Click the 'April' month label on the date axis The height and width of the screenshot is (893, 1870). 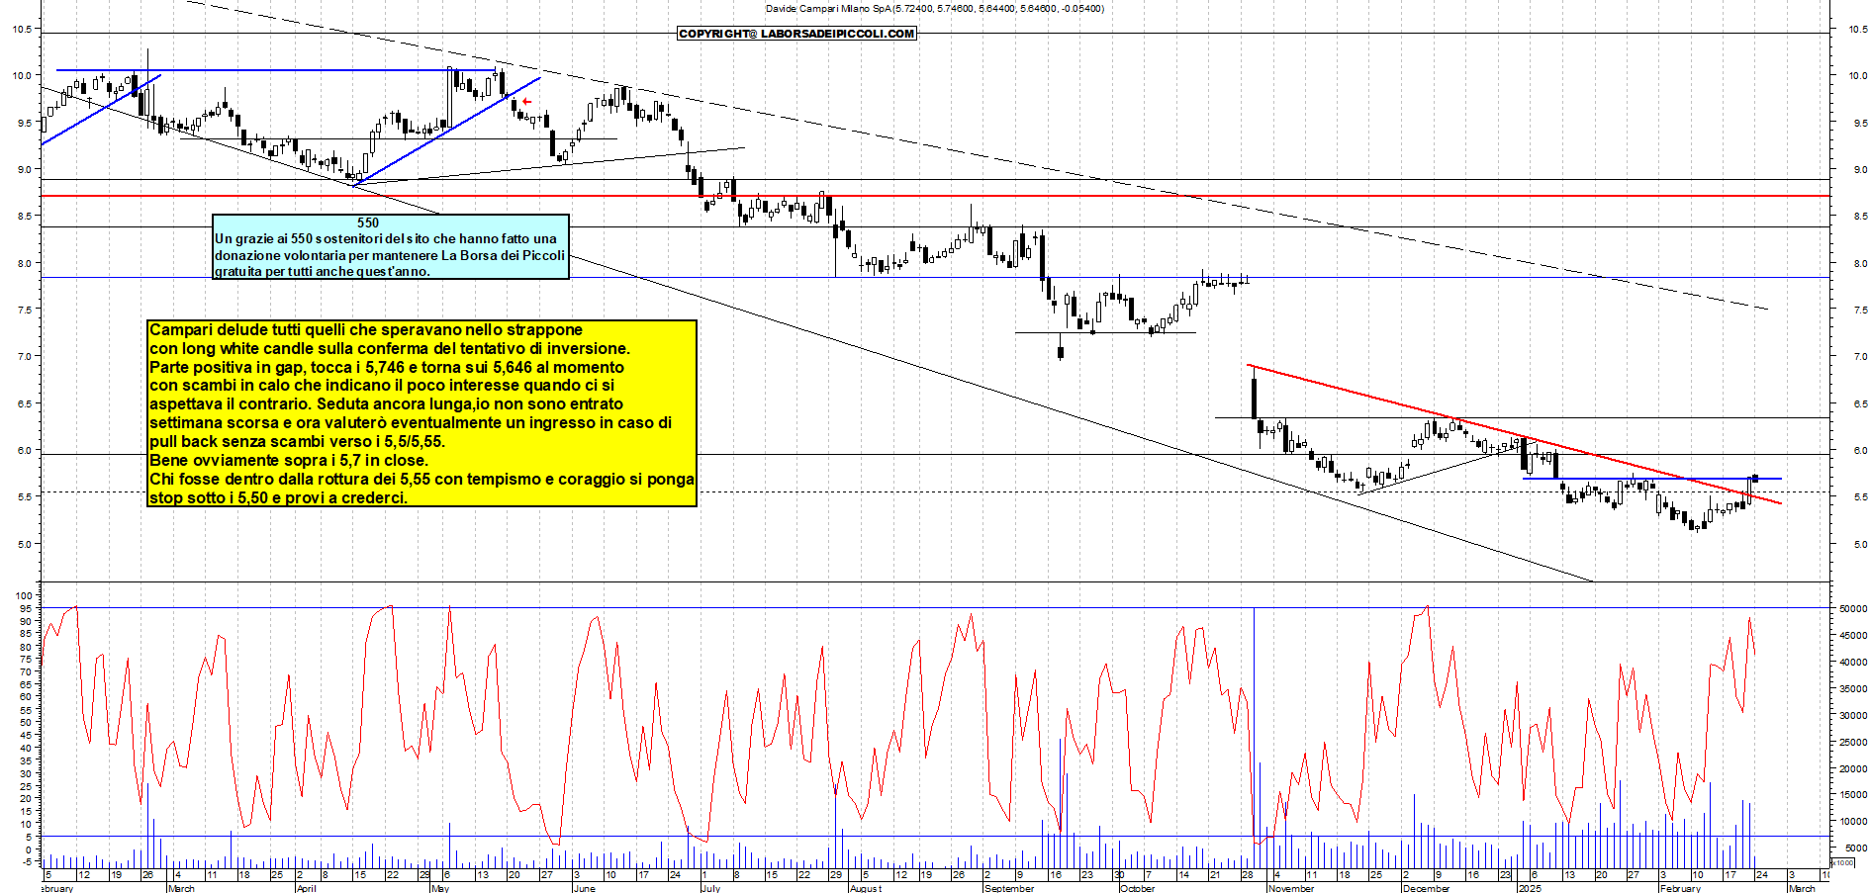[307, 888]
